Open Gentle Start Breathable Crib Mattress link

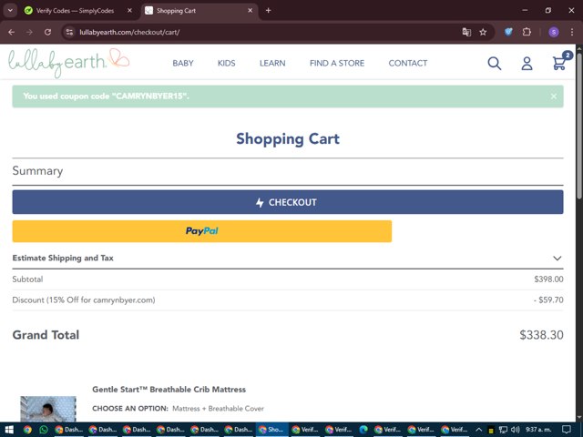(x=169, y=390)
